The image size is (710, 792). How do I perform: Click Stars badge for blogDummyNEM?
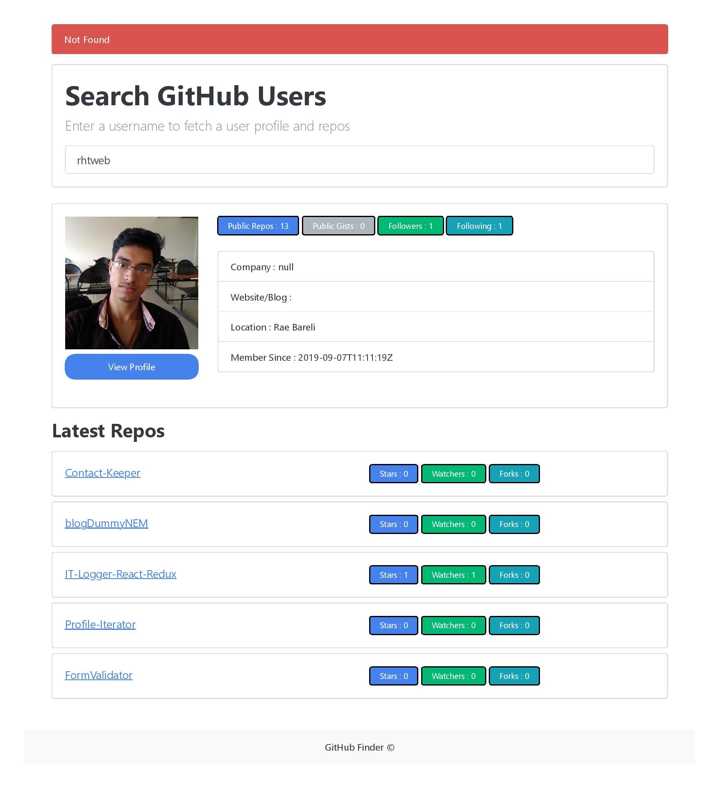point(394,524)
